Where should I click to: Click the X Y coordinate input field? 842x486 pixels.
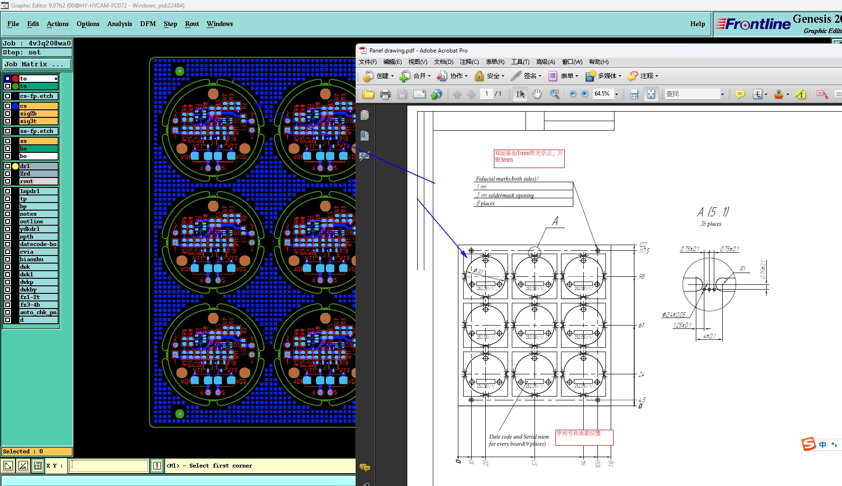[x=109, y=466]
